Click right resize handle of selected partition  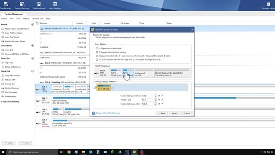coord(112,87)
